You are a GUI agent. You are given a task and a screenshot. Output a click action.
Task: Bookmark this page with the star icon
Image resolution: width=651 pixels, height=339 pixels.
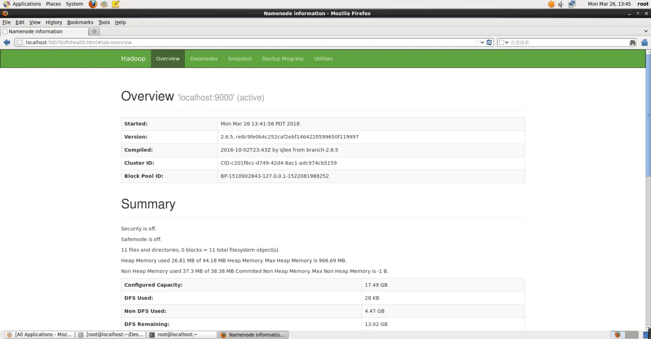477,42
